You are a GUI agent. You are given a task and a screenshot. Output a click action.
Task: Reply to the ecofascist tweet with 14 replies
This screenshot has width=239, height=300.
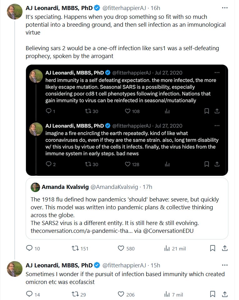[x=29, y=294]
